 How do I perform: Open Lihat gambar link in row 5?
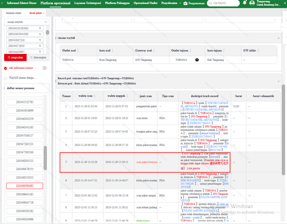[x=193, y=168]
